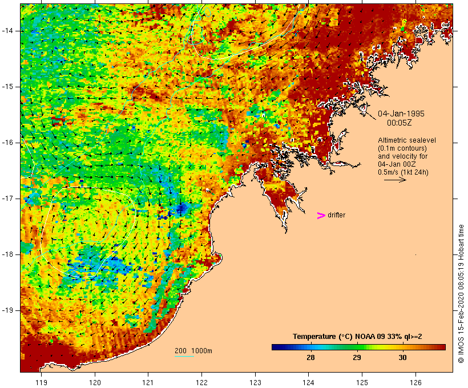Click latitude axis label -19
Image resolution: width=468 pixels, height=388 pixels.
pyautogui.click(x=7, y=310)
